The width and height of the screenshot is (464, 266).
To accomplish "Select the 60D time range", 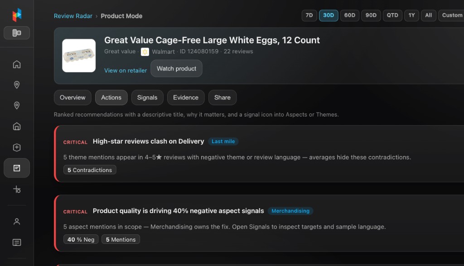I will (350, 15).
